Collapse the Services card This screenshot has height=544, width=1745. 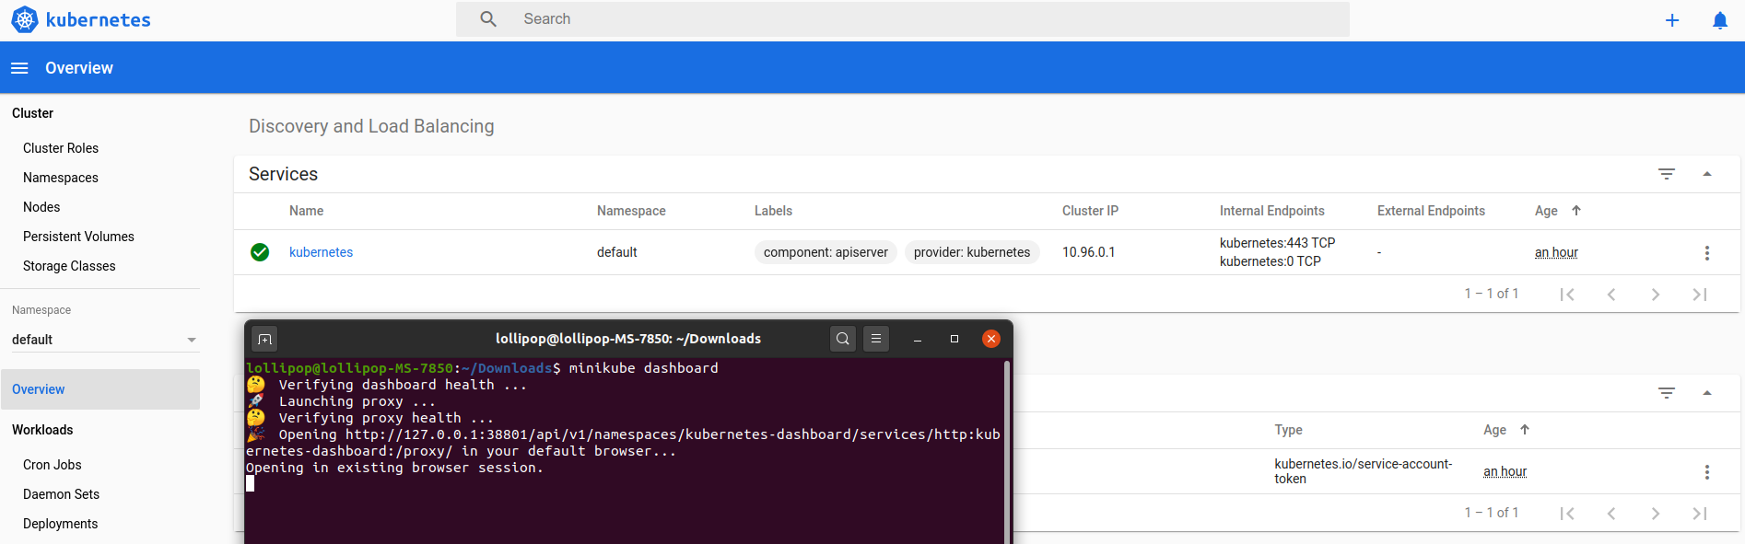(1707, 174)
